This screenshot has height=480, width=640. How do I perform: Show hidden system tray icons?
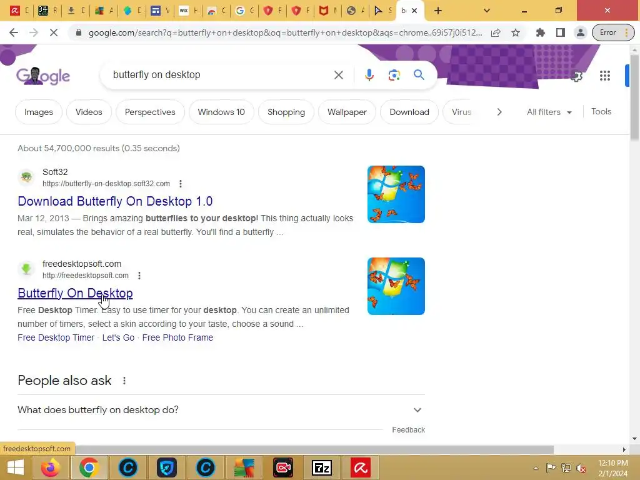536,468
